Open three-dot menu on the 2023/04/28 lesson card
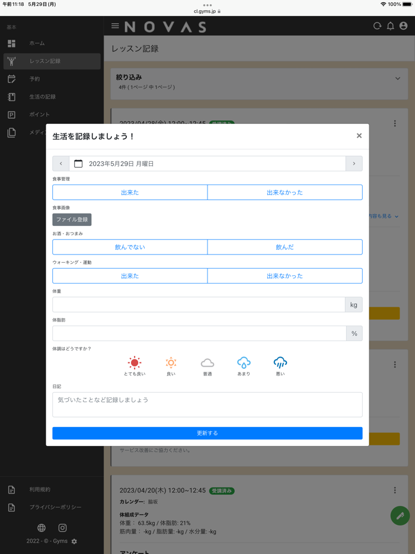 point(395,123)
